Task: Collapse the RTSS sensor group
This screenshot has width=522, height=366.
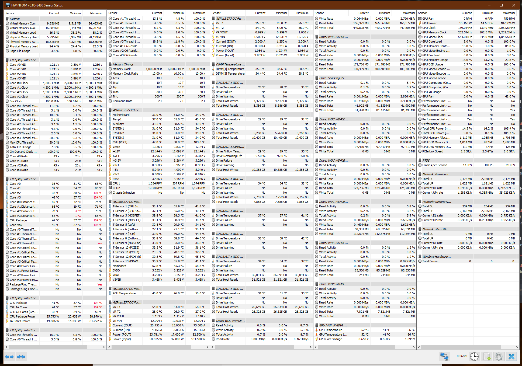Action: click(426, 161)
